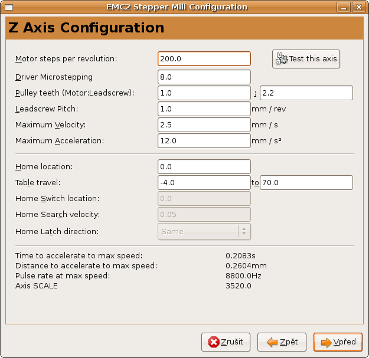Click the red X icon on Zrušit

pyautogui.click(x=213, y=342)
